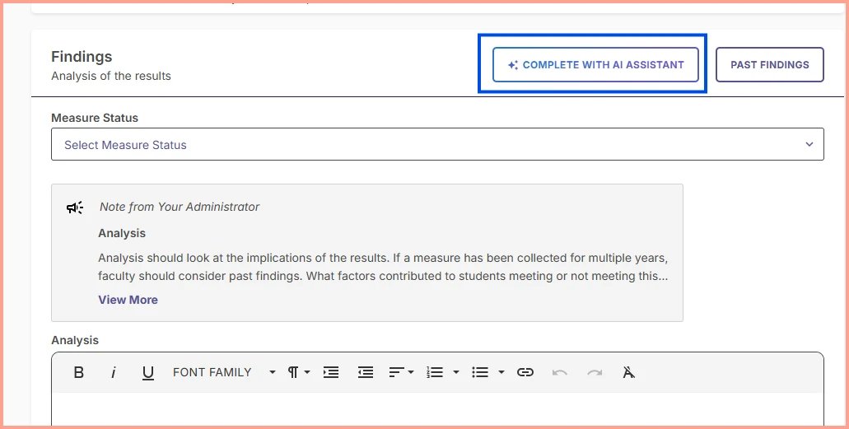Image resolution: width=849 pixels, height=429 pixels.
Task: Open the text alignment options
Action: pyautogui.click(x=401, y=372)
